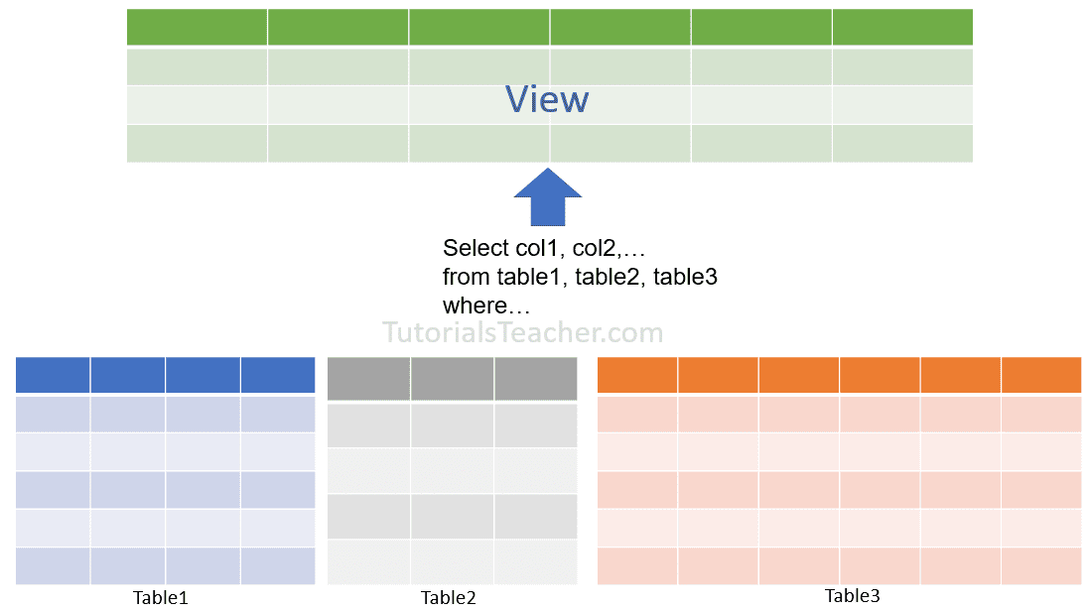
Task: Click the "from table1, table2, table3" line
Action: (580, 277)
